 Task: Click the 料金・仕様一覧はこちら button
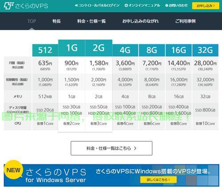111,148
